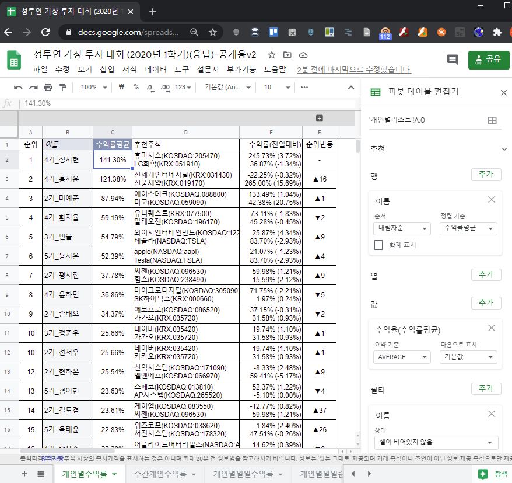Select column D header
The height and width of the screenshot is (483, 512).
[185, 133]
